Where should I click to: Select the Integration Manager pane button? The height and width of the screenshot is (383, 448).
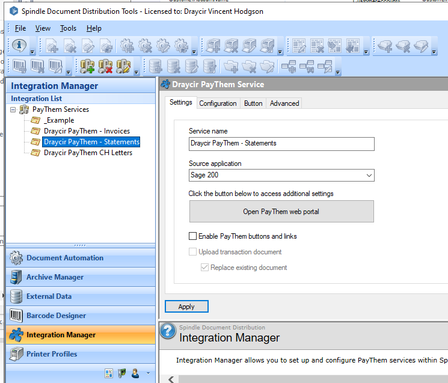pos(81,335)
